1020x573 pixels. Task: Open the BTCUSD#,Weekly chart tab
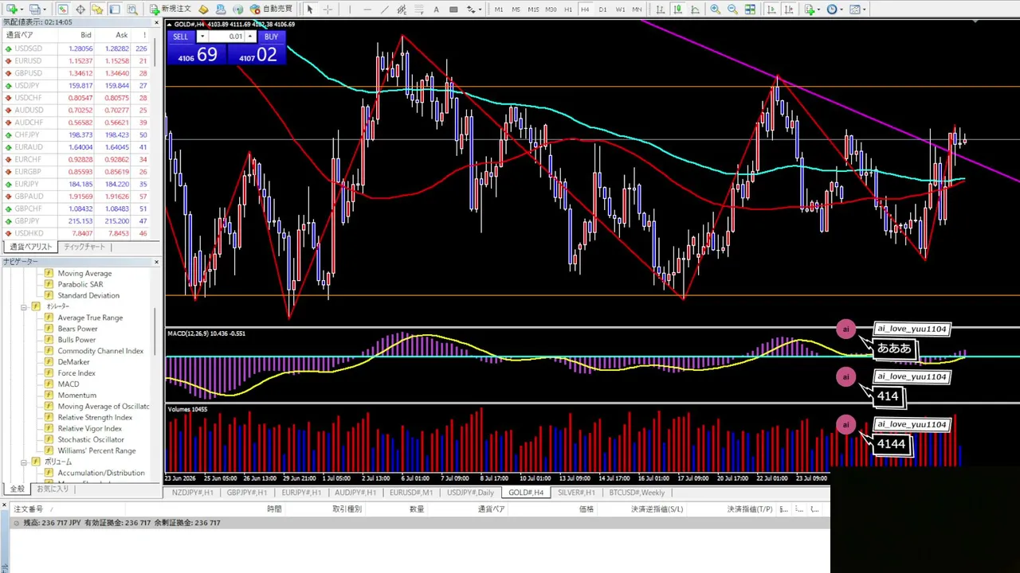coord(637,493)
